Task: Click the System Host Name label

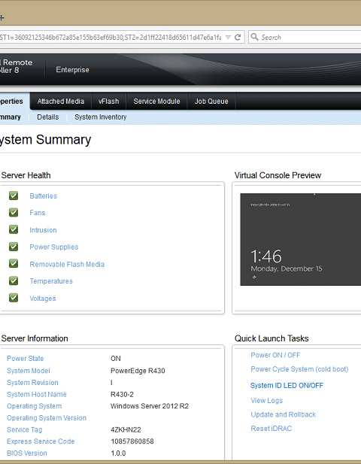Action: pyautogui.click(x=37, y=395)
